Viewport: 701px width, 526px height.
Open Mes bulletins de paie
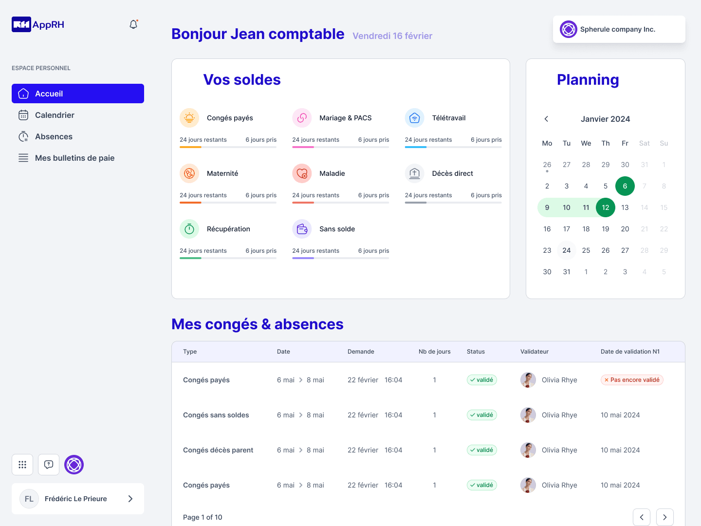click(x=74, y=158)
